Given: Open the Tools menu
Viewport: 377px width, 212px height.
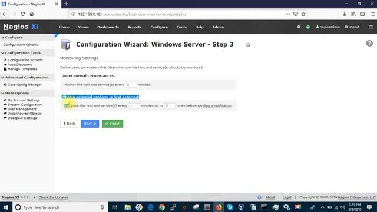Looking at the screenshot, I should (x=181, y=27).
